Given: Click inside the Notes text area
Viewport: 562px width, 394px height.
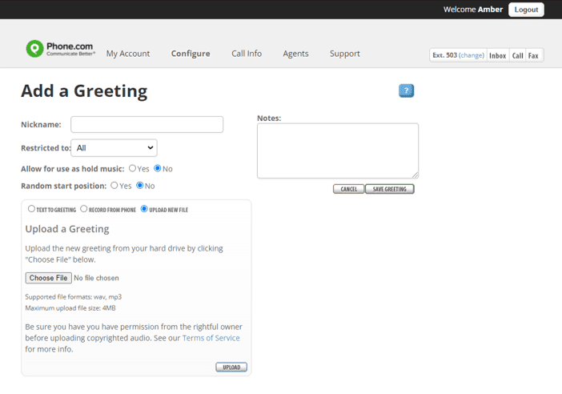Looking at the screenshot, I should coord(337,150).
